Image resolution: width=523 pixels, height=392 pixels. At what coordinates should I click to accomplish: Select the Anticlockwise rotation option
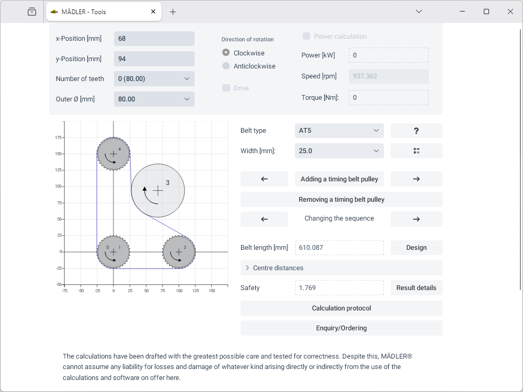[226, 66]
